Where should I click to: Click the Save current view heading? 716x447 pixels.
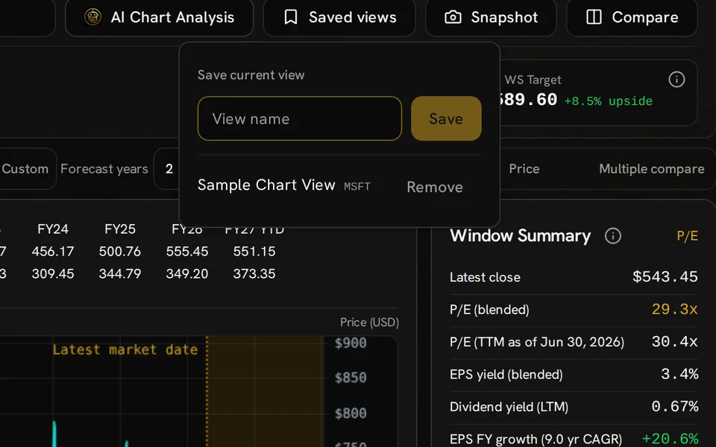pos(251,74)
